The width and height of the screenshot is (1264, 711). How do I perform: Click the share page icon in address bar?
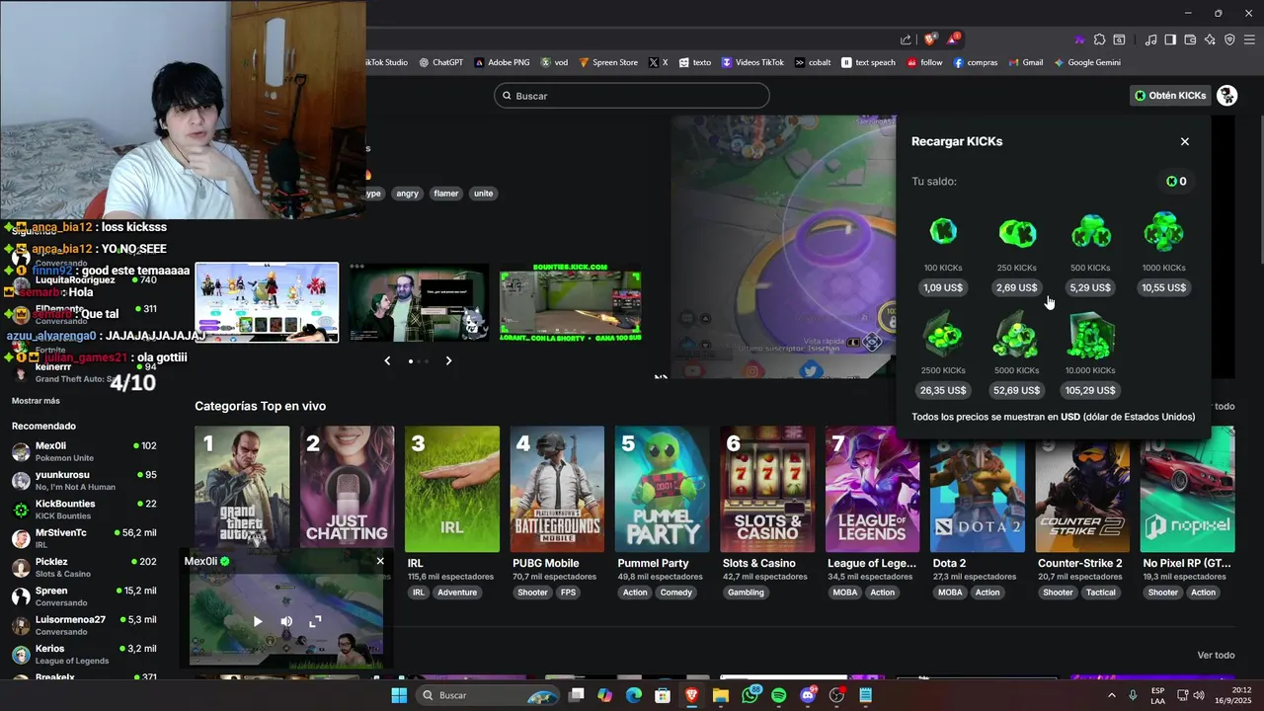pyautogui.click(x=906, y=39)
